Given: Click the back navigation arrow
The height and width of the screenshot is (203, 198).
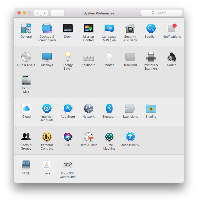Looking at the screenshot, I should (38, 13).
